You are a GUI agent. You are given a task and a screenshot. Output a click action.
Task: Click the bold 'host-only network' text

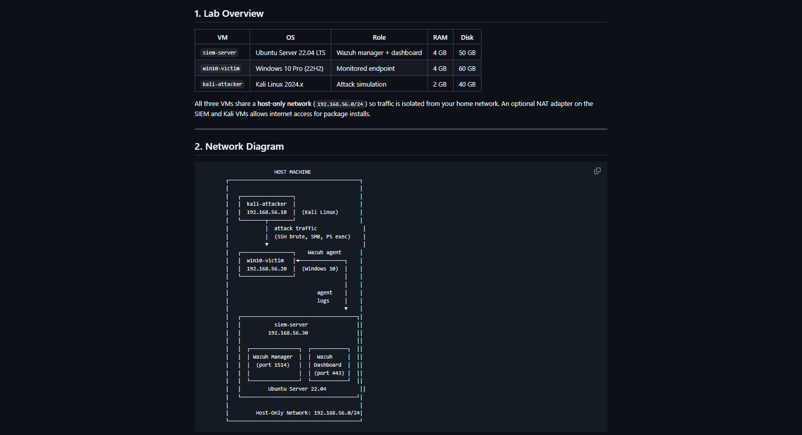[x=284, y=104]
